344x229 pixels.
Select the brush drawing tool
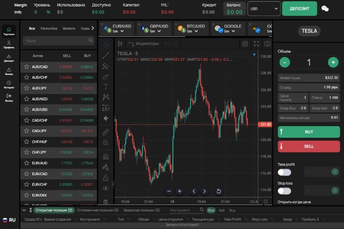click(x=106, y=77)
